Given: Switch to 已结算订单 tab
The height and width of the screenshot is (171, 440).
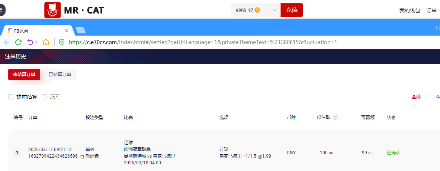Looking at the screenshot, I should tap(60, 75).
